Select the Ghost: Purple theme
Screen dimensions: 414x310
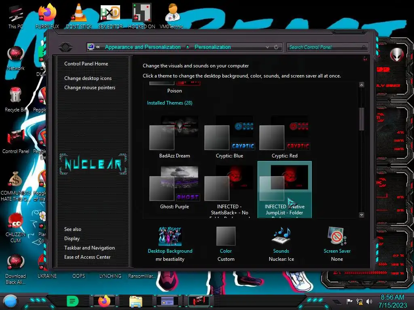tap(175, 188)
